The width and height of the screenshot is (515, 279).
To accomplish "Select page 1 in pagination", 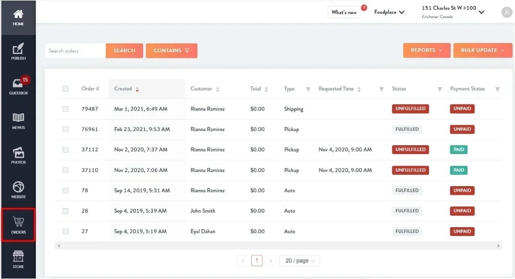I will click(257, 261).
